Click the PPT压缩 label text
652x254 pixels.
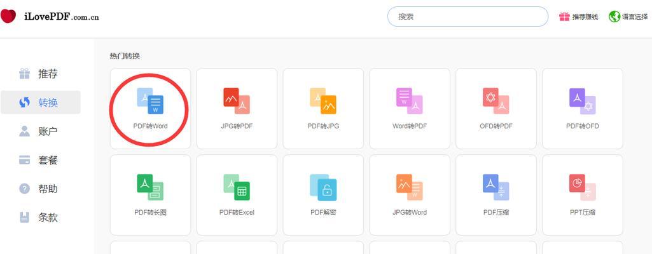583,212
